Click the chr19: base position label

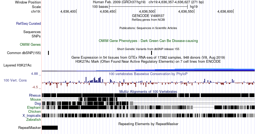pyautogui.click(x=36, y=11)
